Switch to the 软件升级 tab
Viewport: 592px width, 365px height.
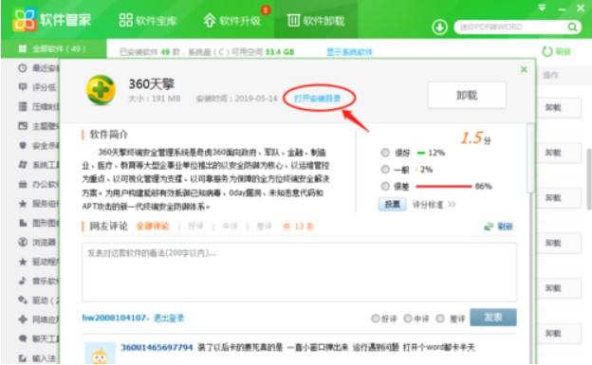click(x=231, y=20)
